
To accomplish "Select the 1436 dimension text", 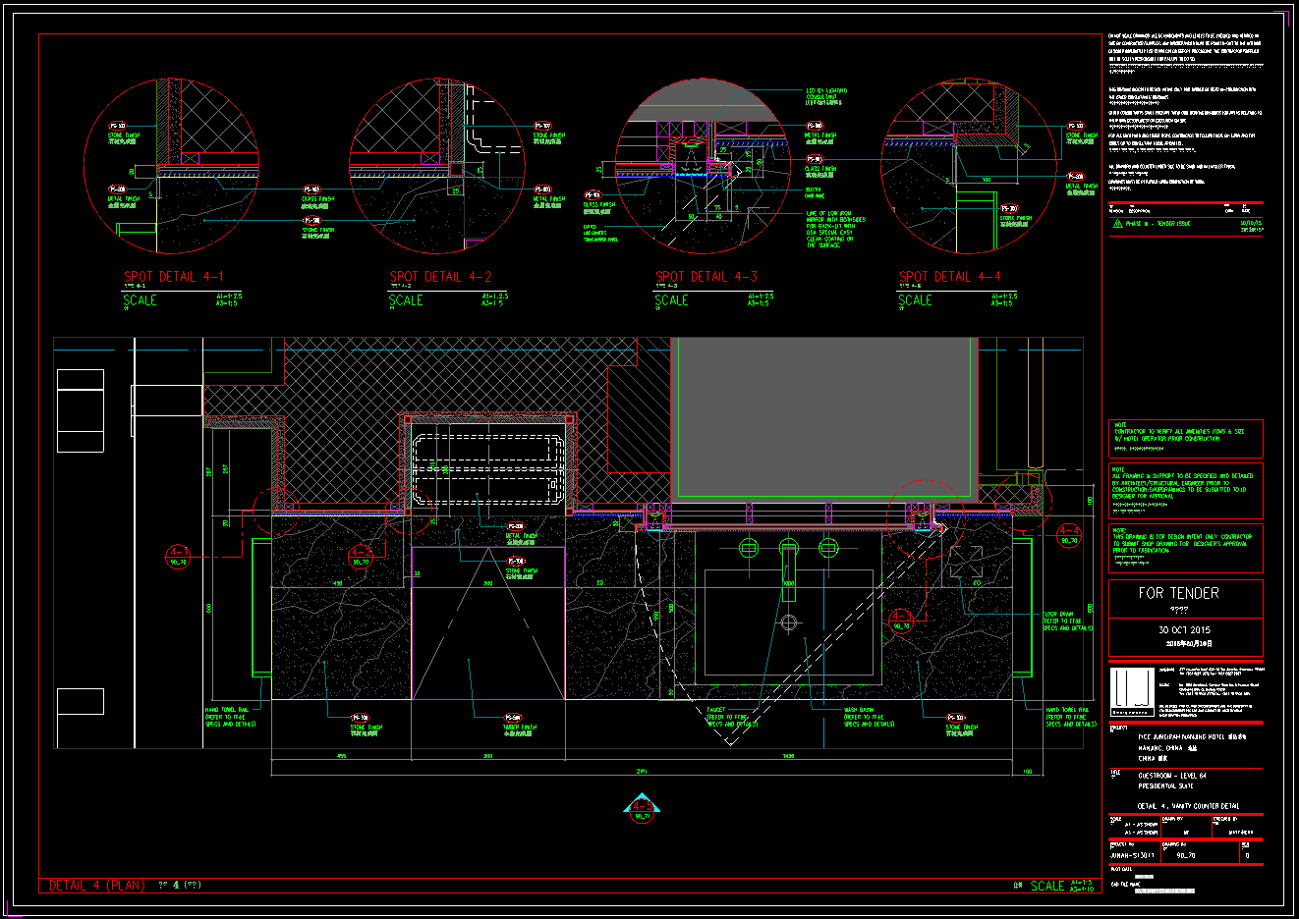I will tap(788, 756).
